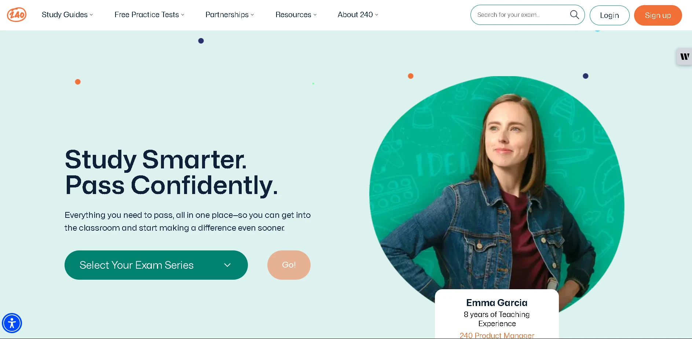
Task: Click the search magnifier icon
Action: click(574, 15)
